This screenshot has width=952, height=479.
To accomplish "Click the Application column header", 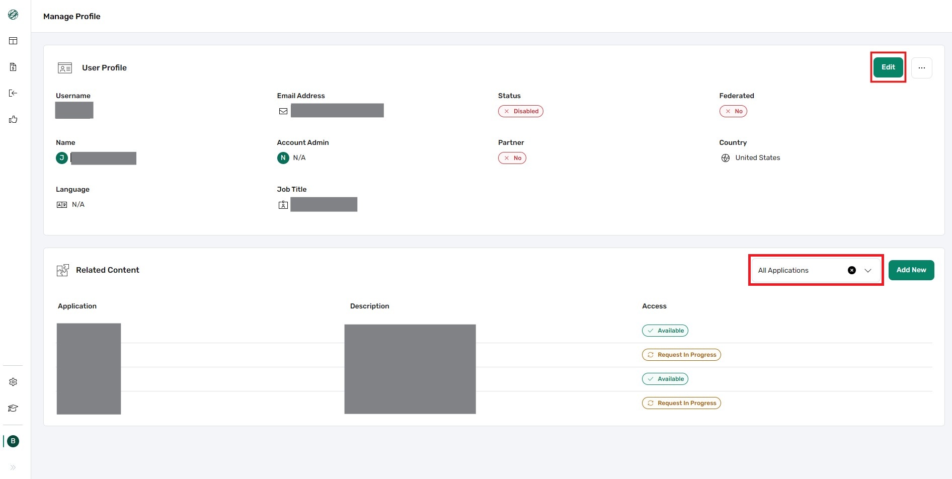I will point(77,306).
